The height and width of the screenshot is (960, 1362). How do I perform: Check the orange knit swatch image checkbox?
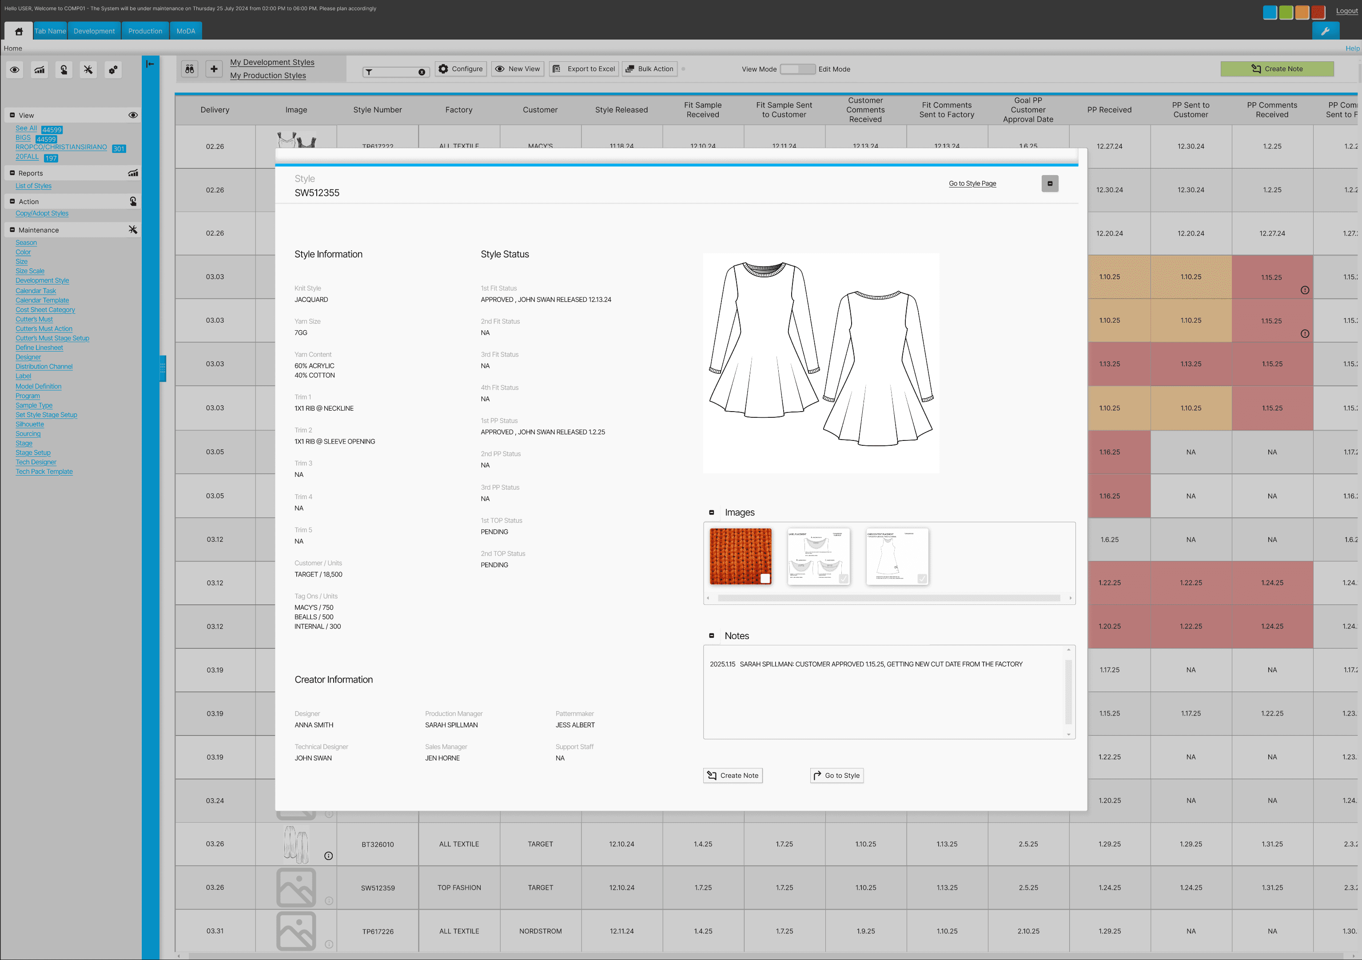pos(765,579)
